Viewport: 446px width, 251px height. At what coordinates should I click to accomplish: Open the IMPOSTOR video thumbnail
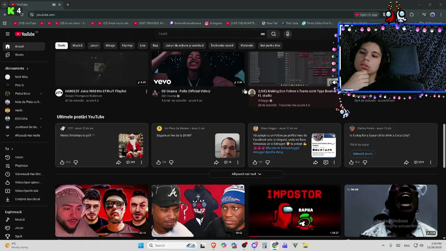point(294,211)
